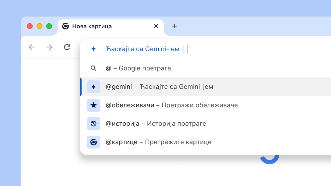Image resolution: width=331 pixels, height=186 pixels.
Task: Click the Ћаскајте са Gemini-јем chip
Action: [142, 49]
